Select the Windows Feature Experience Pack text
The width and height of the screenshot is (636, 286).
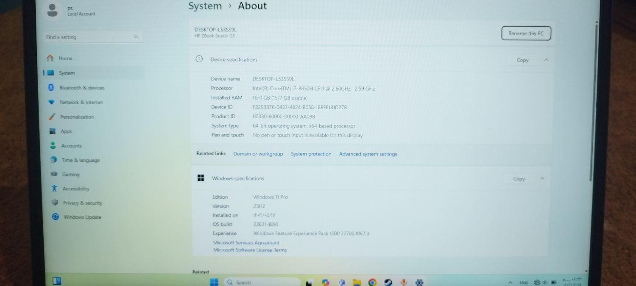pos(311,233)
